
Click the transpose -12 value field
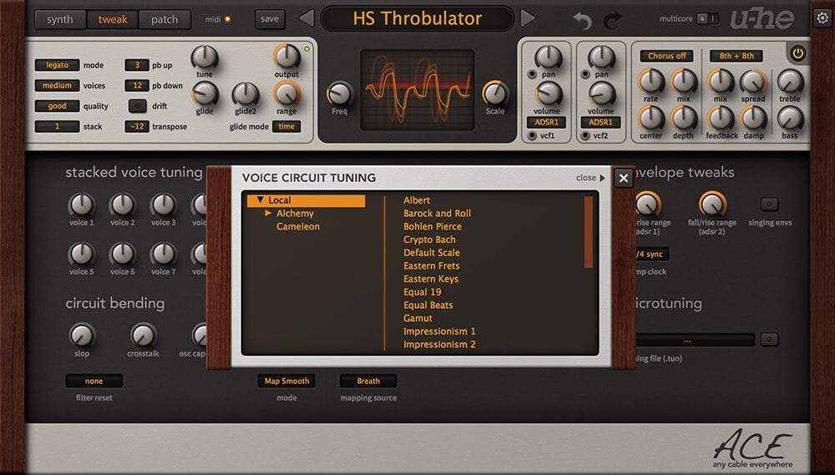pos(137,127)
